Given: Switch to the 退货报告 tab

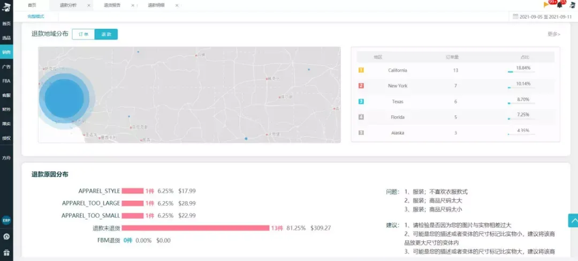Looking at the screenshot, I should 111,5.
